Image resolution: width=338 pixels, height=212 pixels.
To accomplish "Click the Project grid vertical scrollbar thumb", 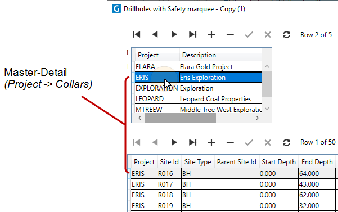I will [267, 84].
